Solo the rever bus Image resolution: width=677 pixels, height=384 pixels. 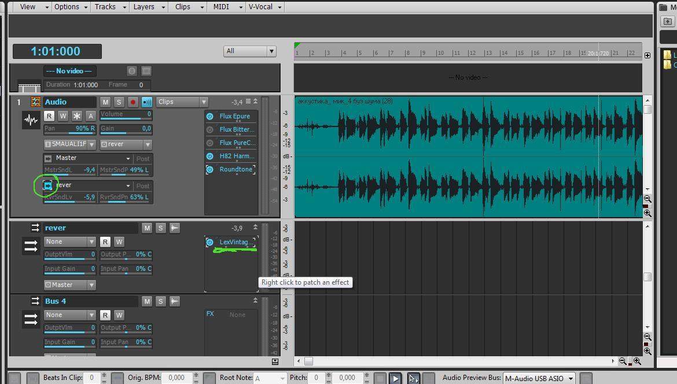coord(161,228)
